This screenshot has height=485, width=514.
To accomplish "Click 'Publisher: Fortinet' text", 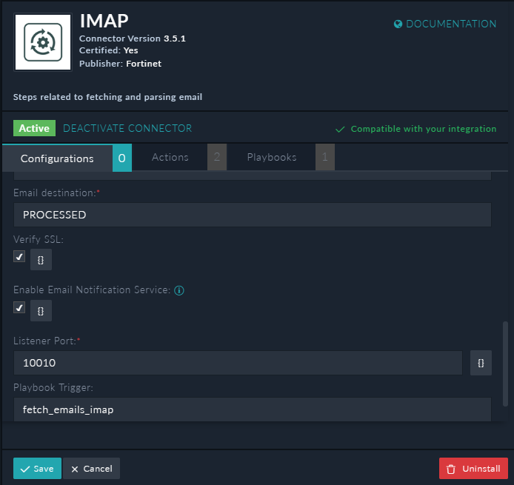I will pos(120,64).
